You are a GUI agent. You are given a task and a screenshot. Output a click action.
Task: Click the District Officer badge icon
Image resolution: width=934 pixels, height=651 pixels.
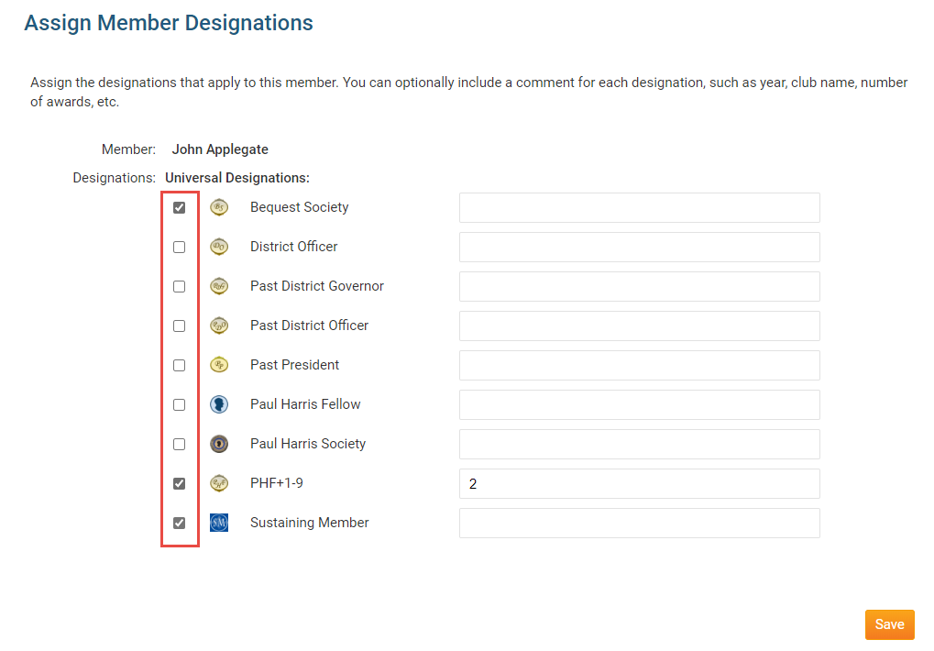(218, 247)
